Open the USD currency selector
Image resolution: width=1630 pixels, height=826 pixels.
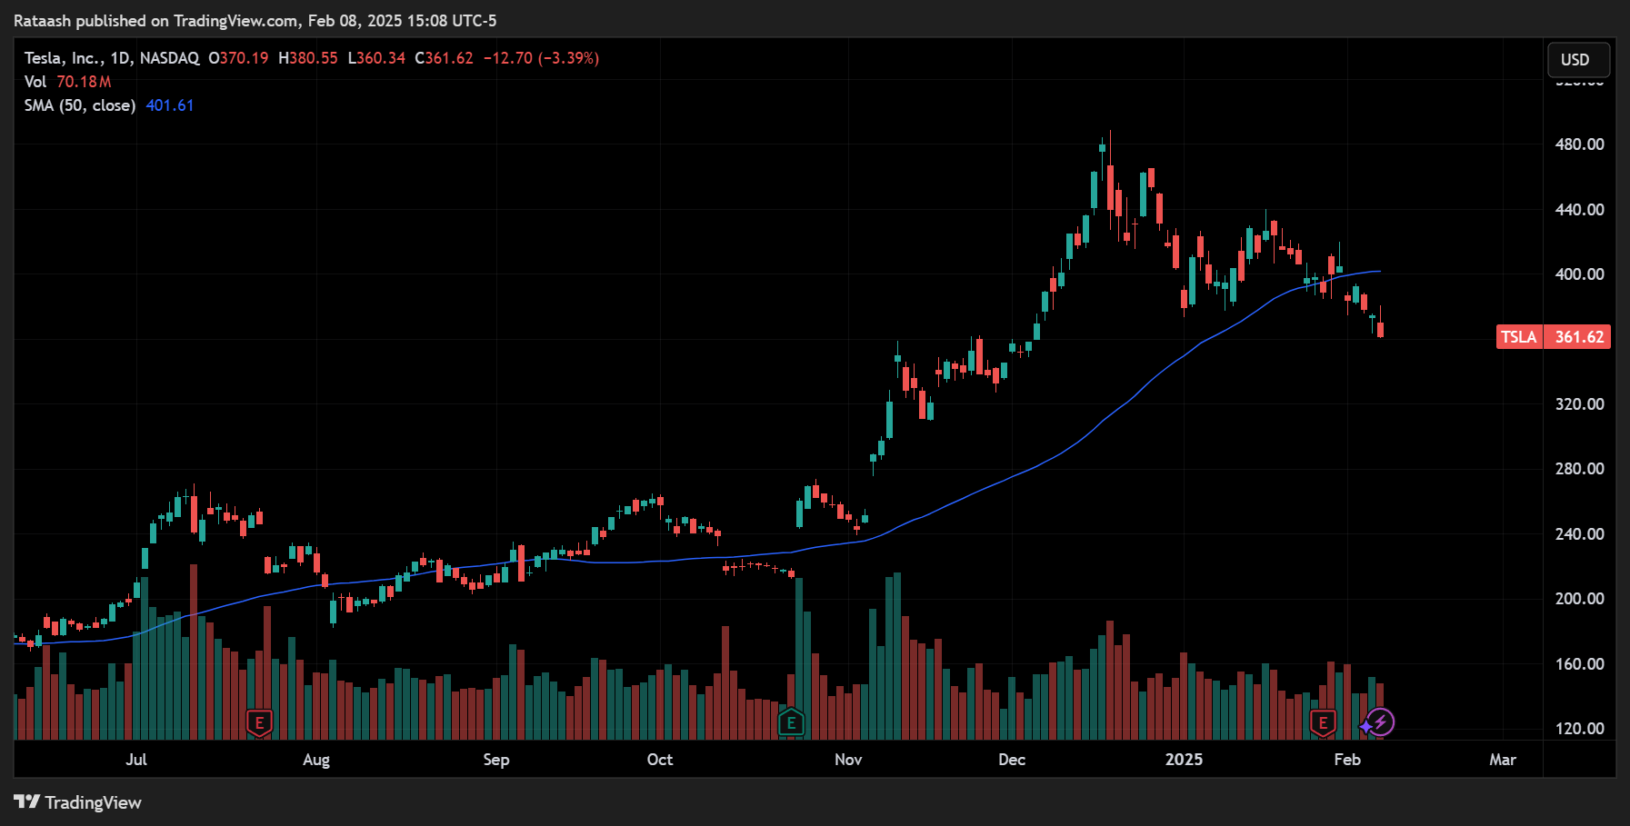[x=1579, y=60]
